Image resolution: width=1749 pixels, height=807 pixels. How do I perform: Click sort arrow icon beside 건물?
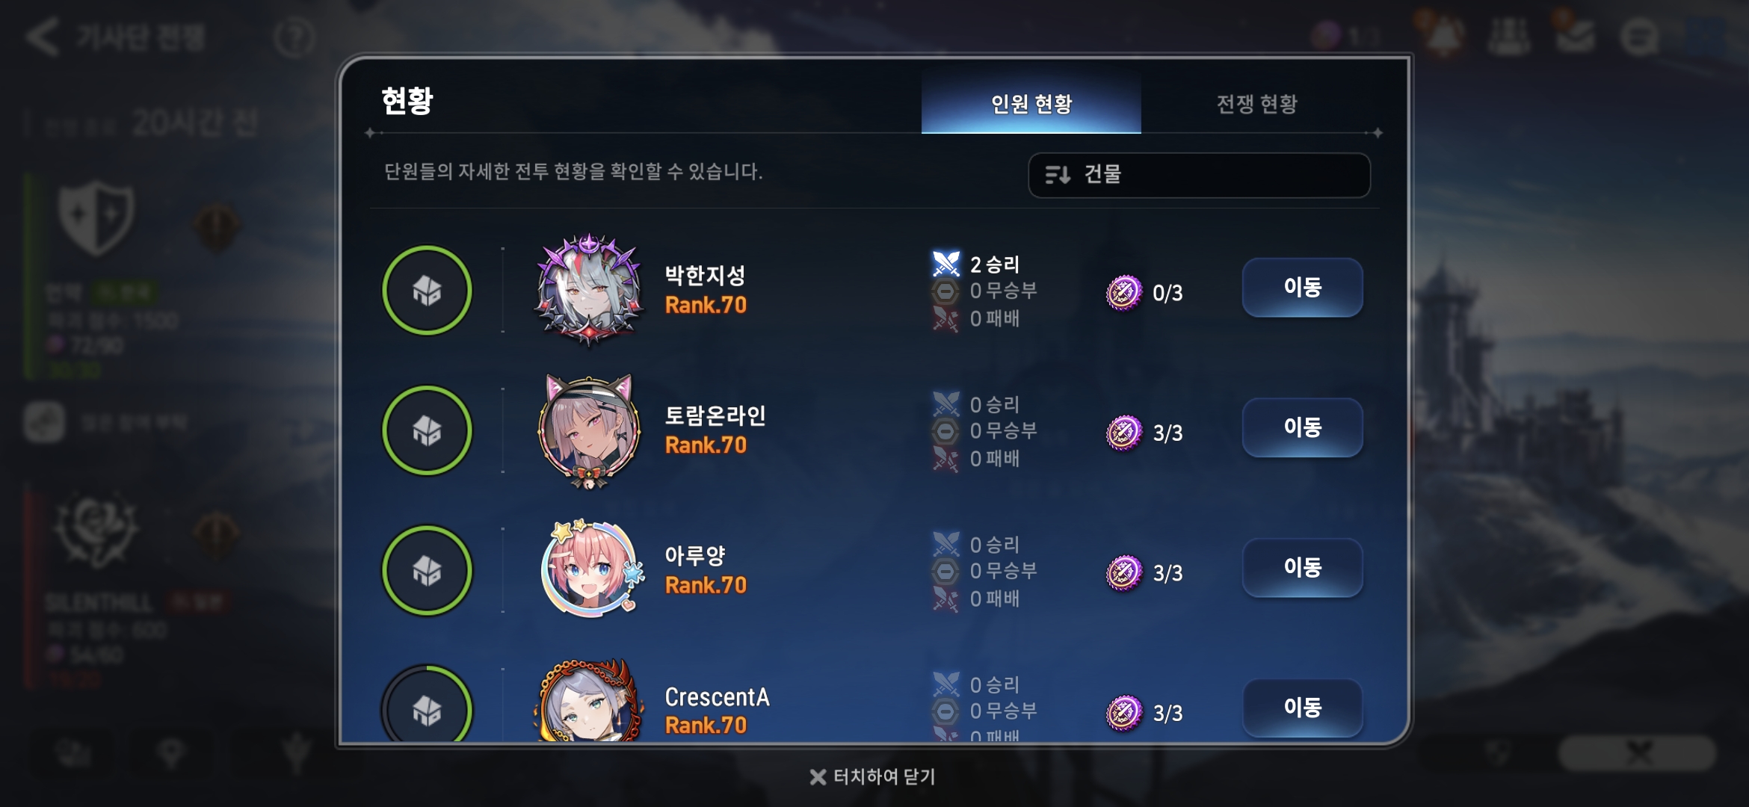pos(1058,175)
